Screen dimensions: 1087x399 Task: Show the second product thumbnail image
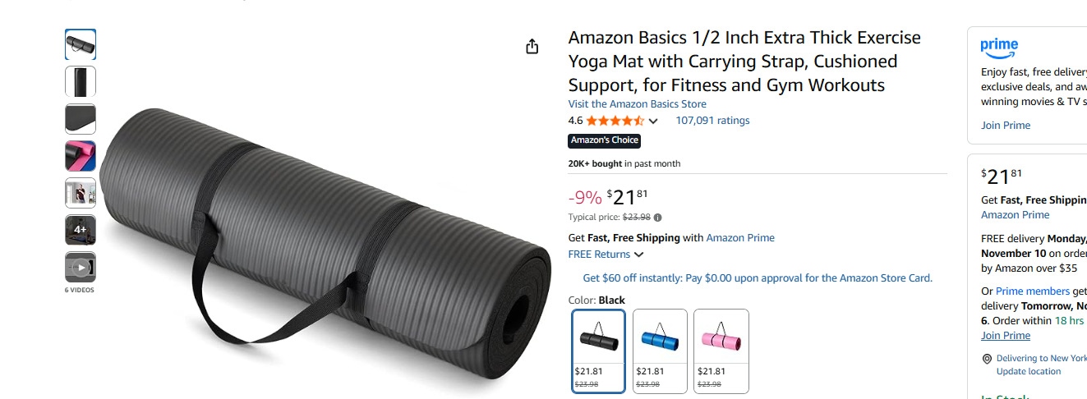(x=81, y=81)
